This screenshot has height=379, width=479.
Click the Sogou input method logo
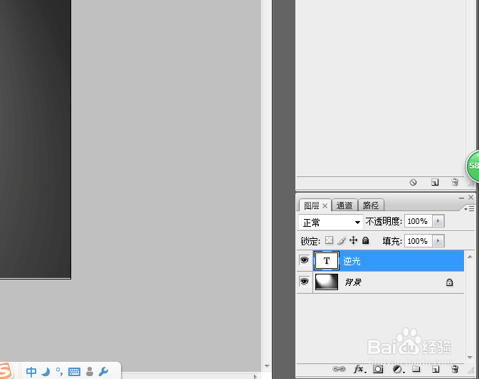coord(6,370)
